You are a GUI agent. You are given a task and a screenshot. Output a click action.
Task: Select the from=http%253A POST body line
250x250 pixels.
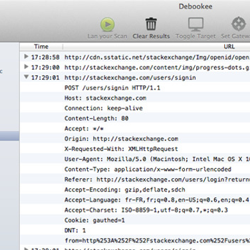157,241
